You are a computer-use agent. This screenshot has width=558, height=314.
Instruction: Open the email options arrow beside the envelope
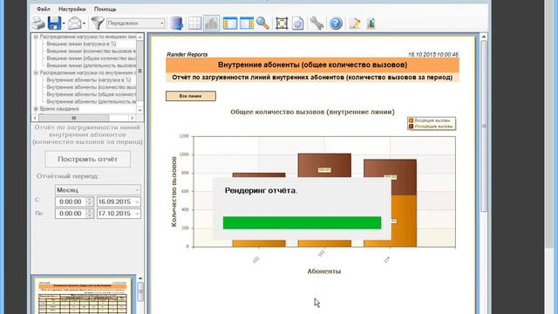(x=84, y=24)
